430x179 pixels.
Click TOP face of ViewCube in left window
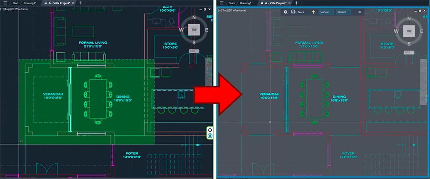tap(194, 30)
